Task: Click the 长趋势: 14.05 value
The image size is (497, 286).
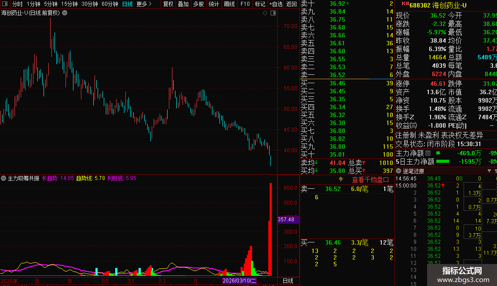Action: click(x=58, y=178)
